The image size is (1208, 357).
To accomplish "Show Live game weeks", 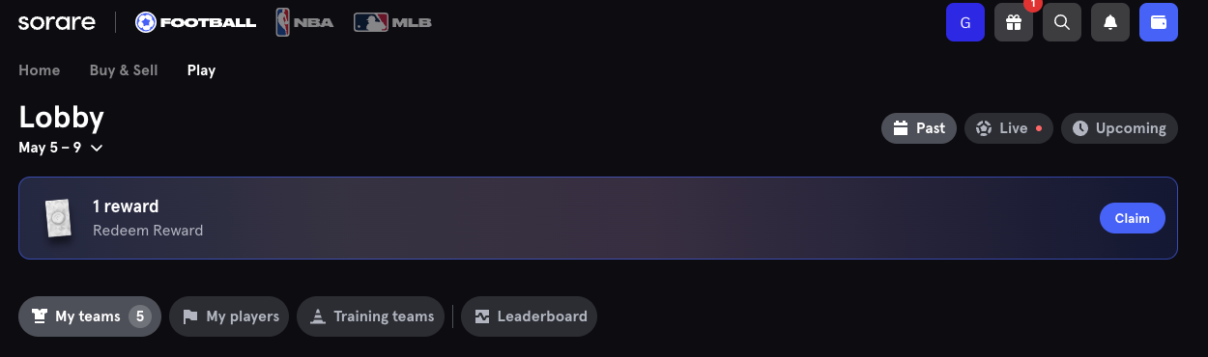I will click(x=1009, y=128).
